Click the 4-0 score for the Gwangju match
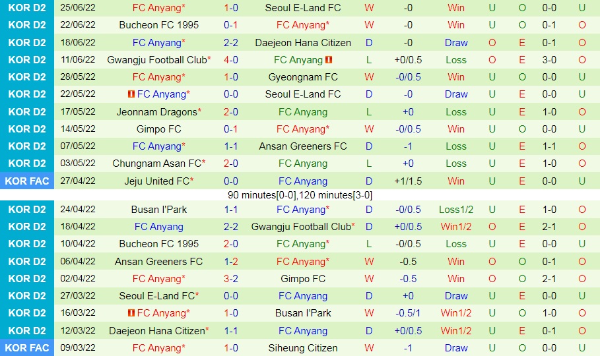The height and width of the screenshot is (356, 600). [x=231, y=60]
